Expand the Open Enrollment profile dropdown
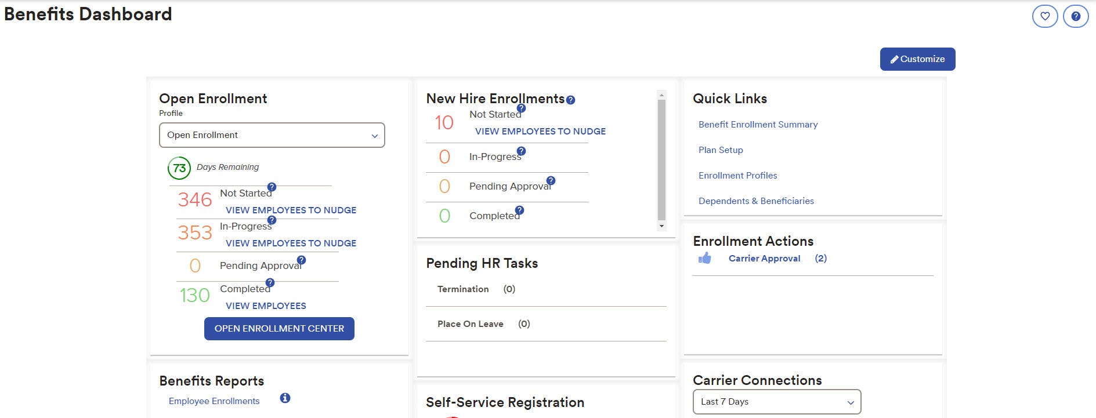This screenshot has width=1096, height=418. pos(272,135)
